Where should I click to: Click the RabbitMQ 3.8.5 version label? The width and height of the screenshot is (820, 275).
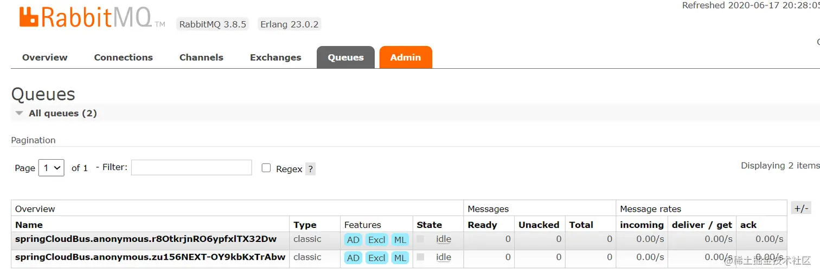pyautogui.click(x=212, y=24)
